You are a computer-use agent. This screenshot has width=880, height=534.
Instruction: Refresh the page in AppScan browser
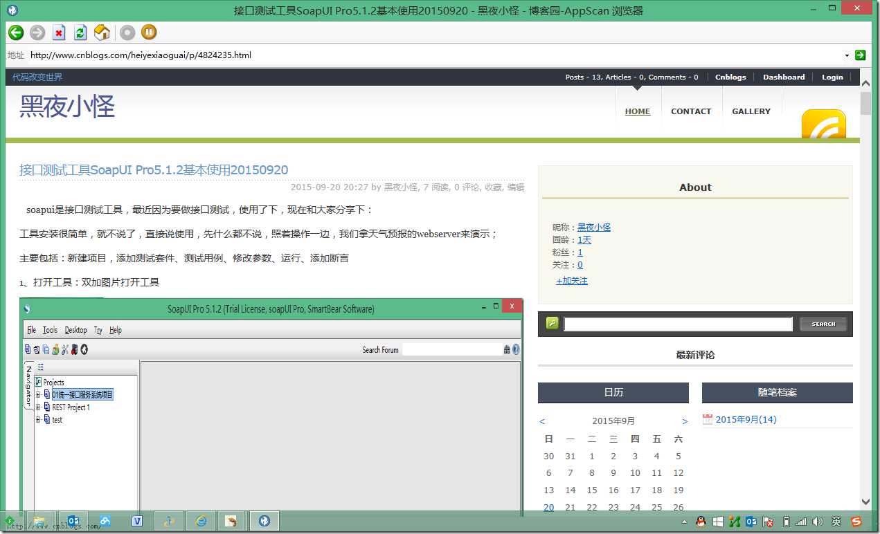point(80,33)
